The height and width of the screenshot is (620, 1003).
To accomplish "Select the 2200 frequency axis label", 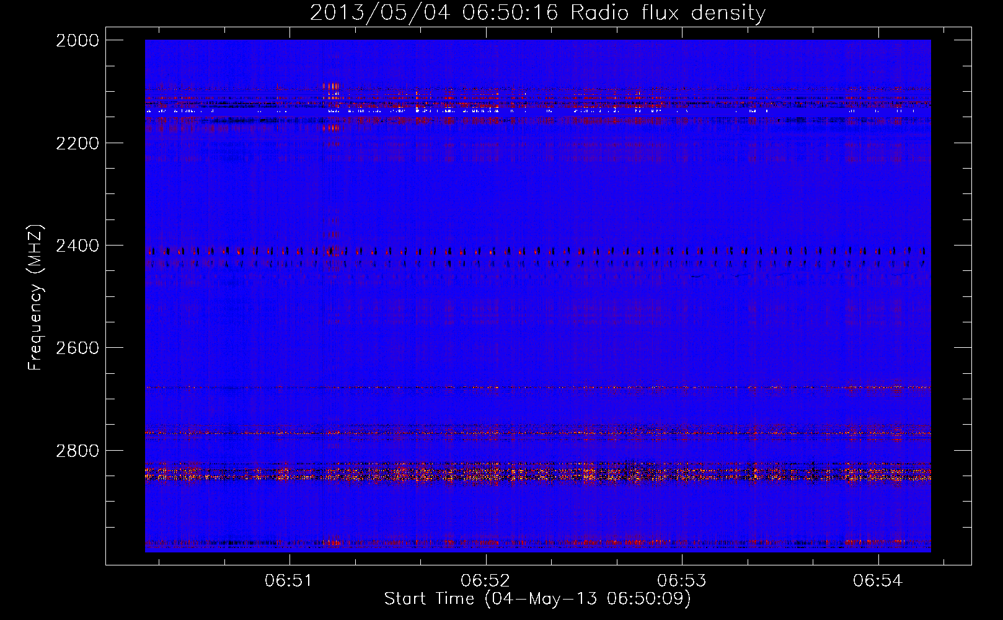I will click(77, 143).
